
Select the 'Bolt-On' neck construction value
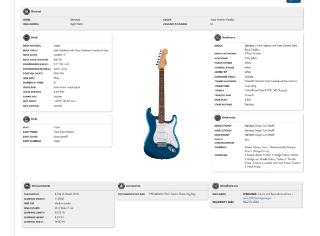[x=57, y=60]
